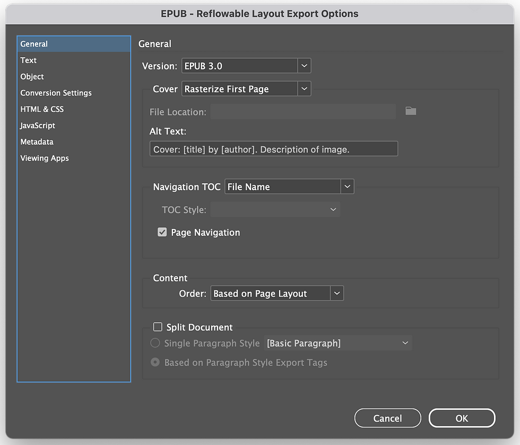The width and height of the screenshot is (520, 445).
Task: Click the Cancel button
Action: coord(388,418)
